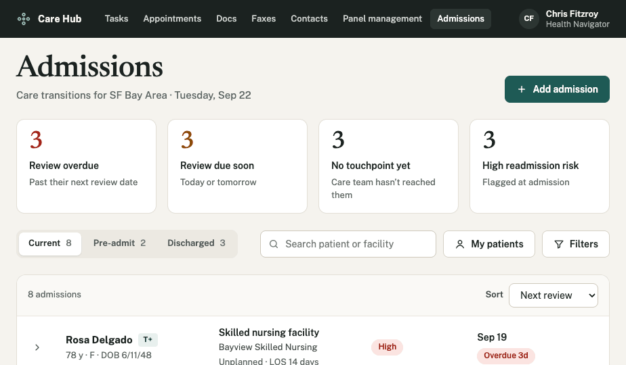Click the Care Hub logo icon

24,19
